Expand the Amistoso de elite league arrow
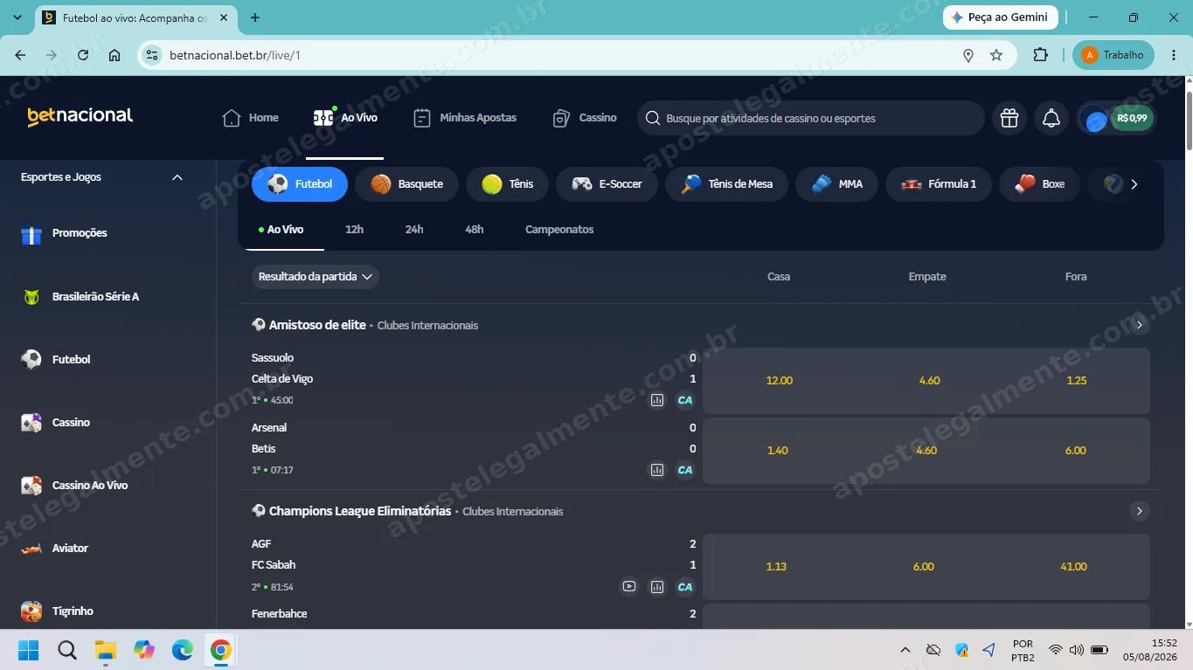Viewport: 1193px width, 670px height. click(x=1139, y=325)
